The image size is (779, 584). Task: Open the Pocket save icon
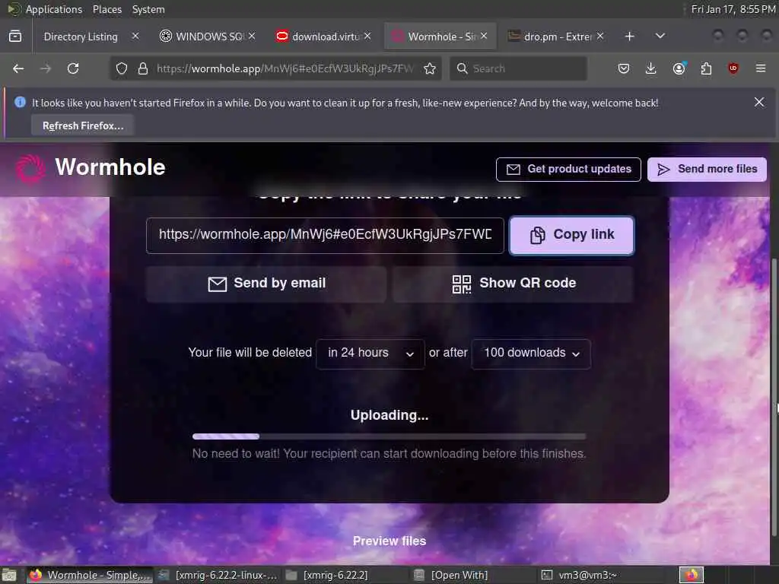coord(624,68)
